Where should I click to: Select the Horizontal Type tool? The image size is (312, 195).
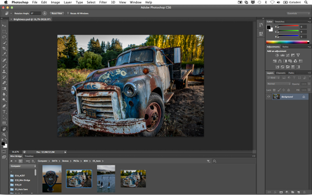(4, 111)
